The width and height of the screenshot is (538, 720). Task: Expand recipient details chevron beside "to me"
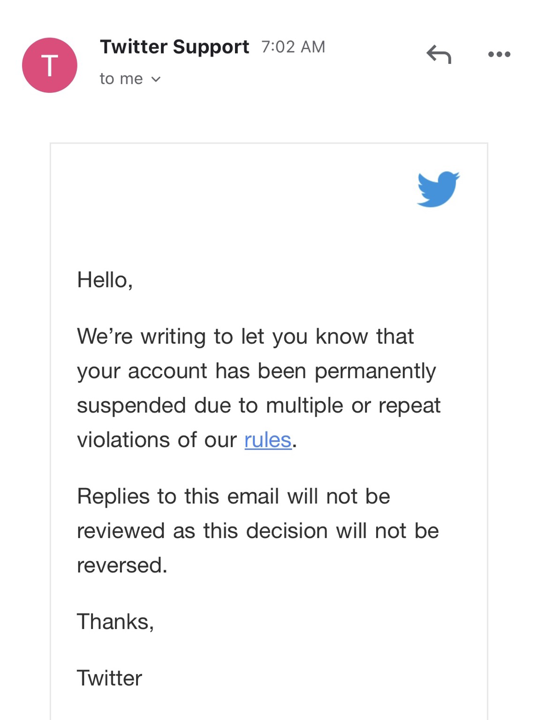click(156, 79)
